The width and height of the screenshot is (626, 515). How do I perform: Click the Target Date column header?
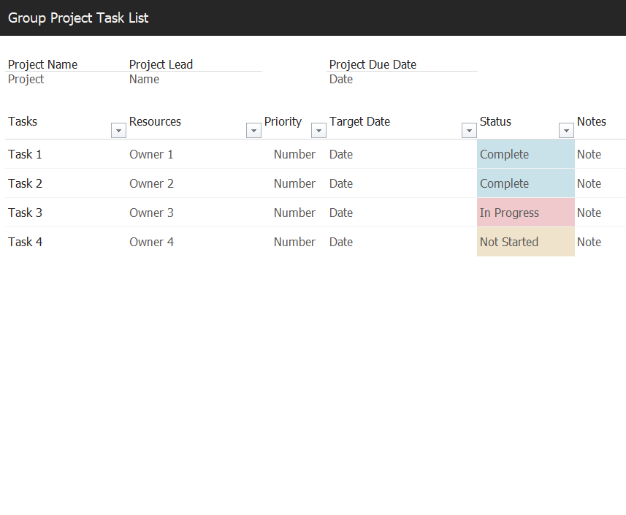359,122
